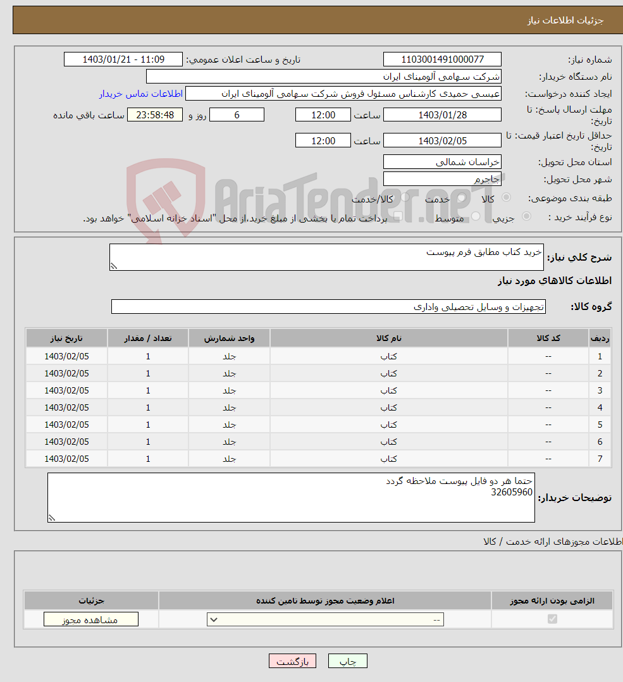
Task: Click the general need description textarea
Action: (326, 257)
